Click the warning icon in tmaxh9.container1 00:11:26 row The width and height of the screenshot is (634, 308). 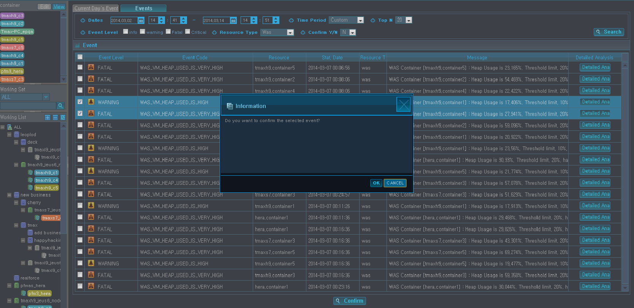91,205
